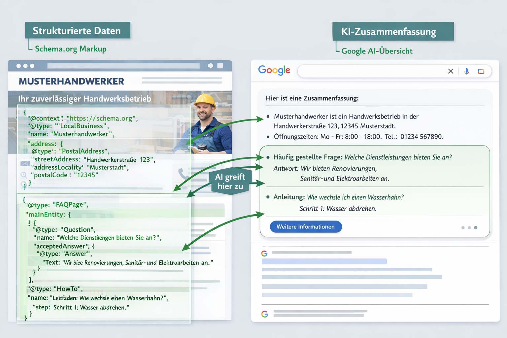Click the magnifier icon in the left sidebar

(x=23, y=175)
